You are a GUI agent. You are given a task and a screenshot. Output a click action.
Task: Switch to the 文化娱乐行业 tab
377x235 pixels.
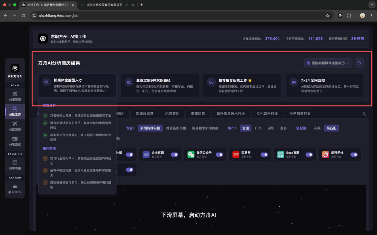click(x=267, y=113)
